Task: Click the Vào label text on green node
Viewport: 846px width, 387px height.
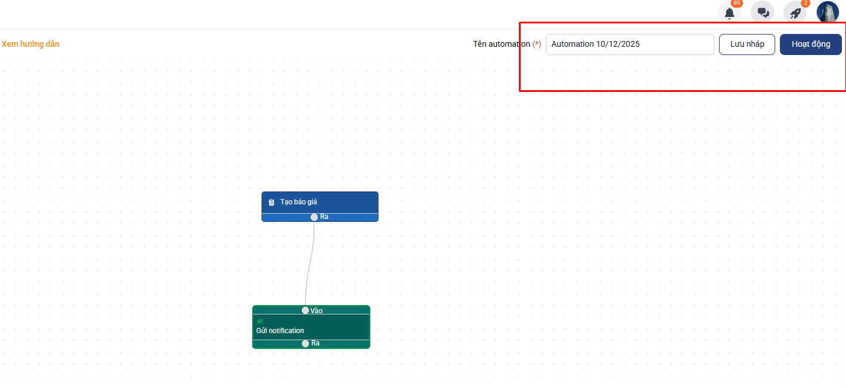Action: 317,310
